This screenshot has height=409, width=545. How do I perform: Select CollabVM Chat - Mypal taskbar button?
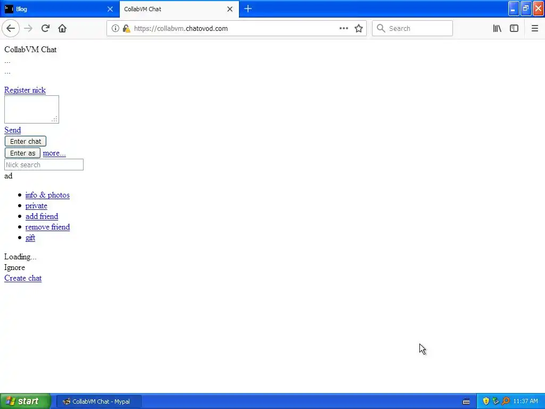[98, 402]
